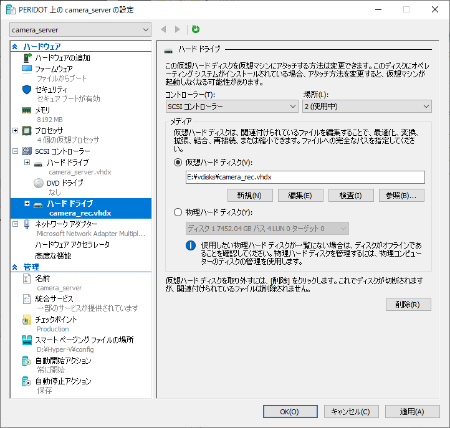Select 物理ハード ディスク radio button
Image resolution: width=450 pixels, height=428 pixels.
coord(178,212)
